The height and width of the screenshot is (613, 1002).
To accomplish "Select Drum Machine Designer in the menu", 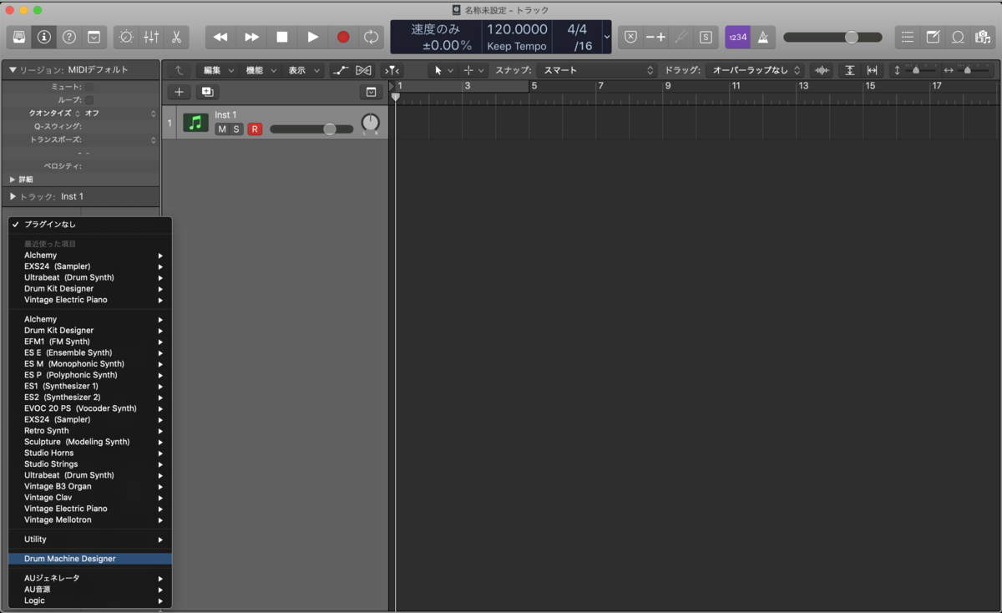I will pyautogui.click(x=90, y=559).
